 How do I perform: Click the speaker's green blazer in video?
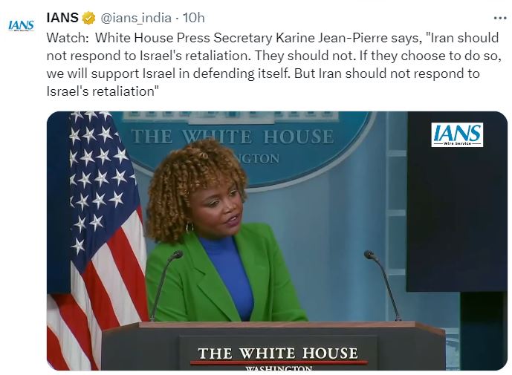click(x=225, y=274)
